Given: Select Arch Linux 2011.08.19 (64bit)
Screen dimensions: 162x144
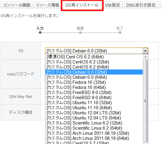Looking at the screenshot, I should [x=94, y=138].
